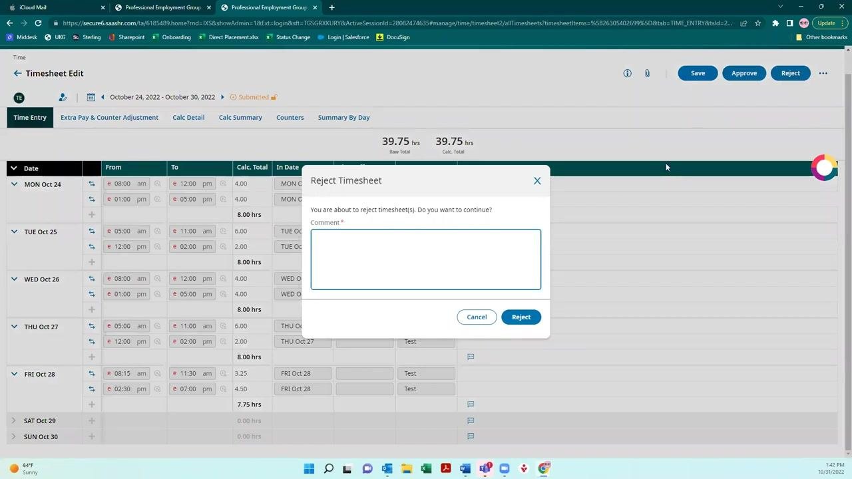Open the note icon on SUN Oct 30 row
The width and height of the screenshot is (852, 479).
pos(471,436)
